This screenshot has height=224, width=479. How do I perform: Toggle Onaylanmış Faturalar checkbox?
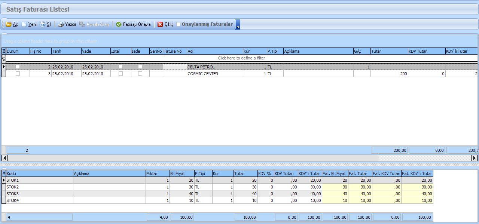pyautogui.click(x=178, y=24)
